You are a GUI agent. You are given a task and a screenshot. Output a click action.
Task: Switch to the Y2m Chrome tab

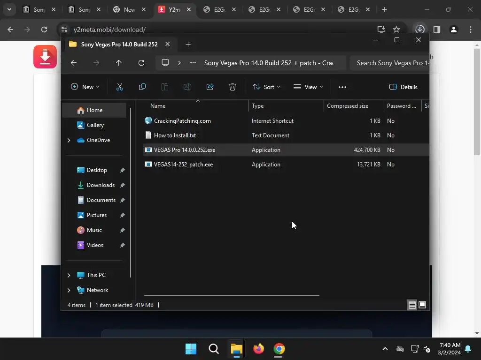(174, 9)
